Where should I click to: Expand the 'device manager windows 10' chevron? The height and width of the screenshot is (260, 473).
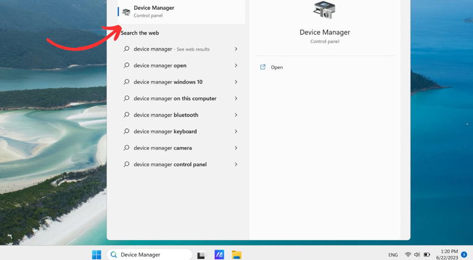pos(236,82)
